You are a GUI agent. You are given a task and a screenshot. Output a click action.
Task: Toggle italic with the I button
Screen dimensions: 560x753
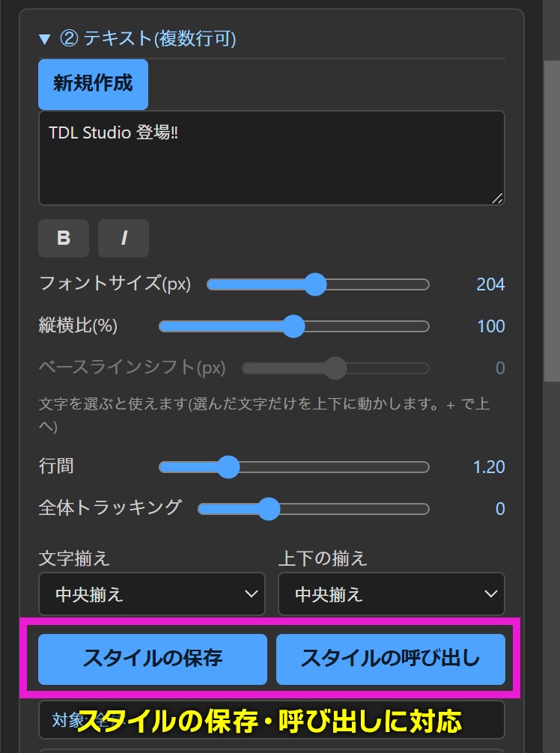[124, 238]
